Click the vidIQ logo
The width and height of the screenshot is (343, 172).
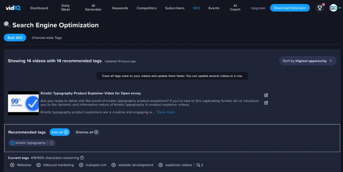[x=13, y=8]
